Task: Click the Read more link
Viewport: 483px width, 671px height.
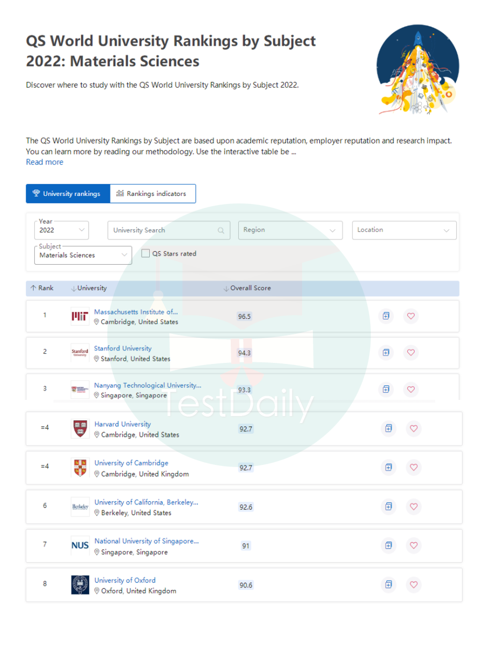Action: coord(45,162)
